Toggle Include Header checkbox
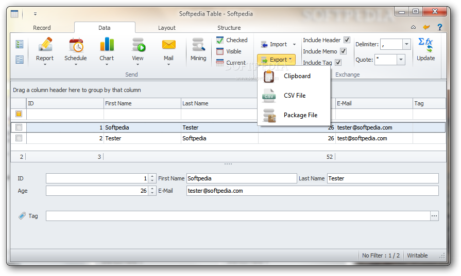Screen dimensions: 461x276 click(347, 40)
